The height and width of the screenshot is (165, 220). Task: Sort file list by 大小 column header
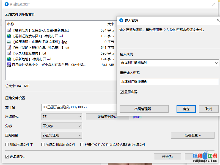point(111,24)
